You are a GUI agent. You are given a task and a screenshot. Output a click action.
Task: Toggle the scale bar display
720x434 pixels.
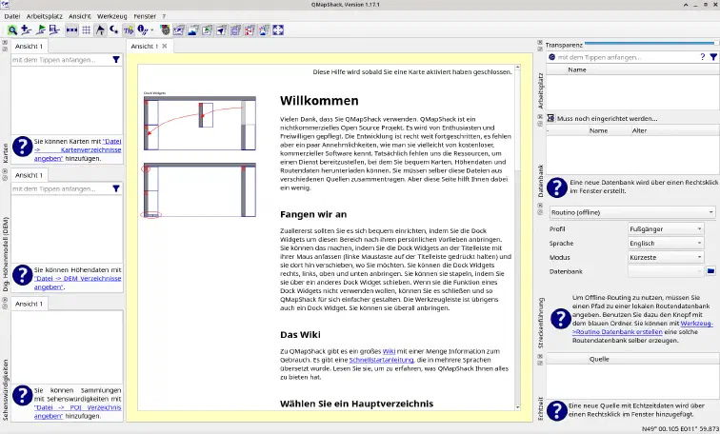[71, 30]
